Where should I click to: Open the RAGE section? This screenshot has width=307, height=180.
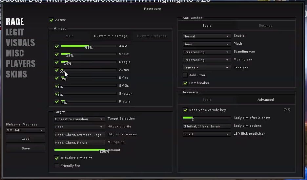(15, 22)
